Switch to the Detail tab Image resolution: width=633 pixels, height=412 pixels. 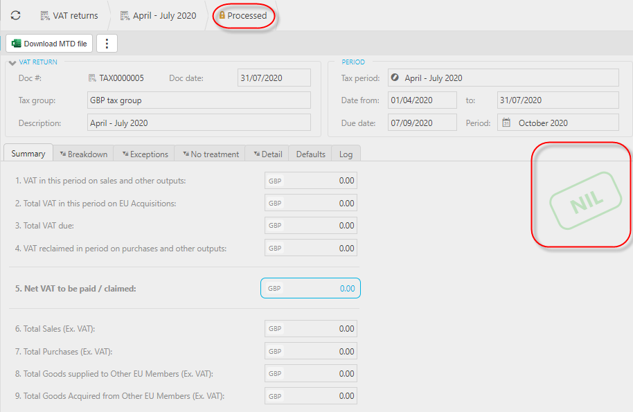pyautogui.click(x=267, y=154)
